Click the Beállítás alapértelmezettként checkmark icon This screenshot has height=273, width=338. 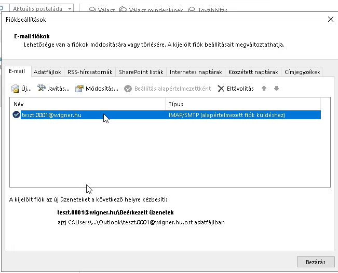(x=128, y=89)
